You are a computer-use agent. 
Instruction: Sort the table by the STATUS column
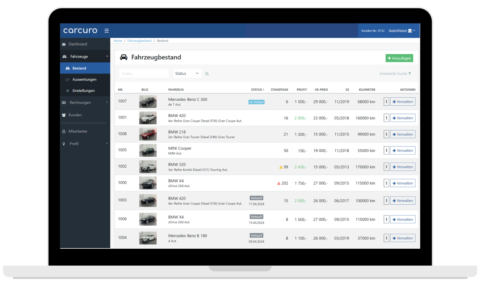click(257, 90)
